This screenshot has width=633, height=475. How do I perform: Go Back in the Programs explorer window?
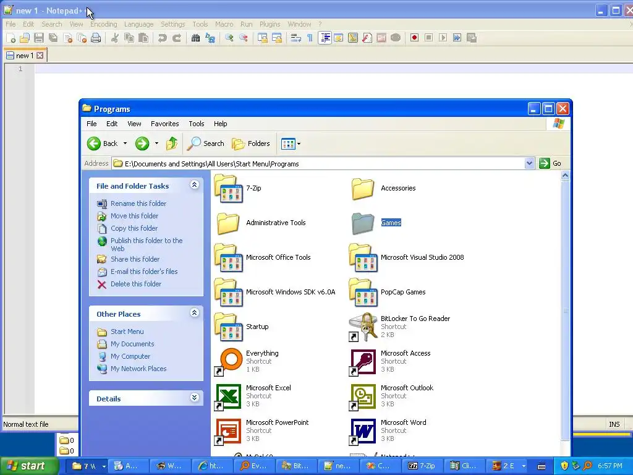[x=103, y=143]
